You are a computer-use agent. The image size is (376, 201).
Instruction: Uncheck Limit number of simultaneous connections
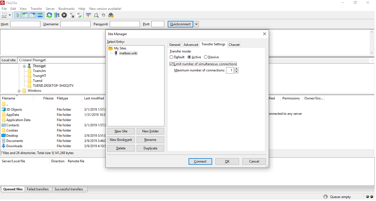172,64
